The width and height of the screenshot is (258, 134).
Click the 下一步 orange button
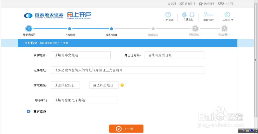click(126, 129)
